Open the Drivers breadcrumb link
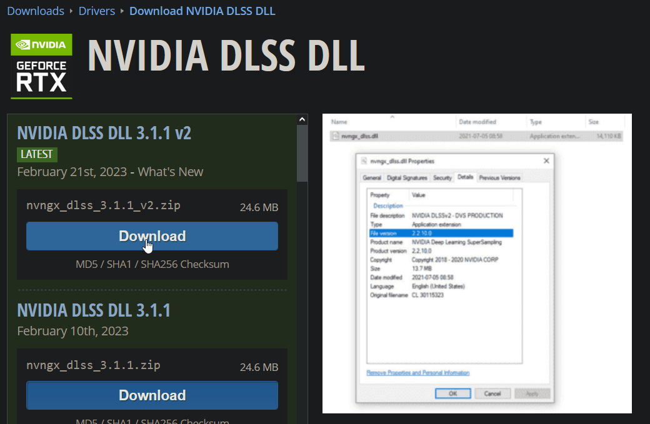 pos(97,11)
